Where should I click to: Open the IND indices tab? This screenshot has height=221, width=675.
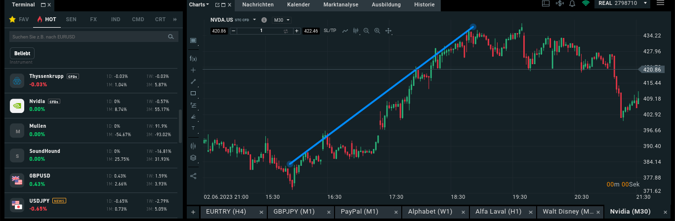pos(116,19)
